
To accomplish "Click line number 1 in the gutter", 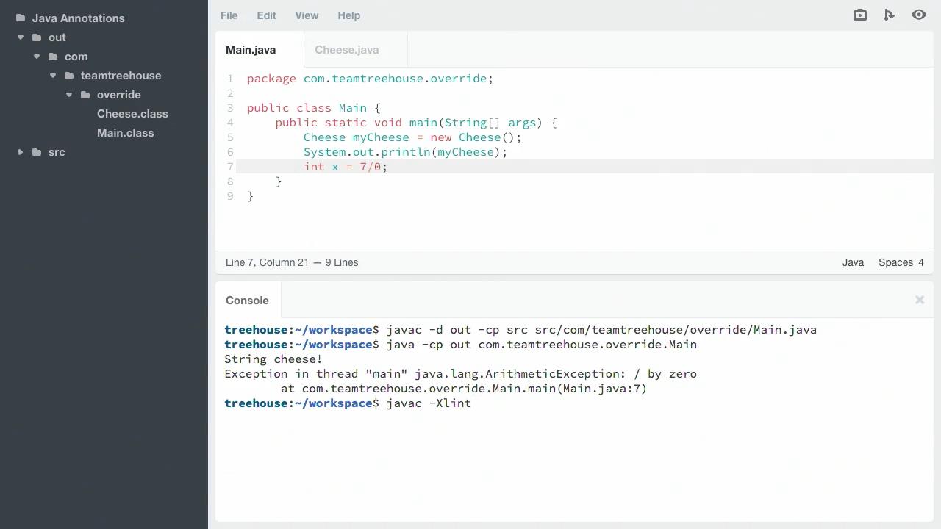I will 230,79.
